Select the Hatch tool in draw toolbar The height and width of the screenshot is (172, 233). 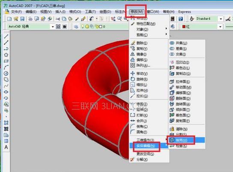pos(6,129)
